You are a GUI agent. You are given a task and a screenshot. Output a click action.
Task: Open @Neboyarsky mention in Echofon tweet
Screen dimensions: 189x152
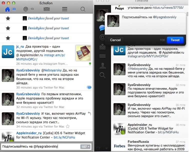tap(51, 70)
